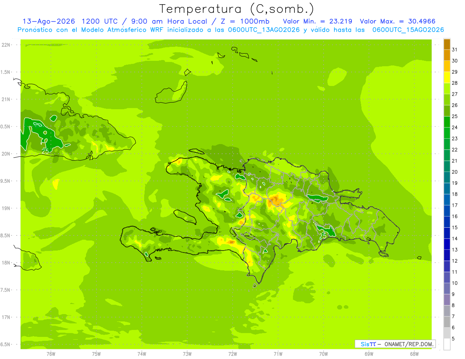Click the Valor Min. = 23.219 text
Viewport: 465px width, 359px height.
[317, 21]
